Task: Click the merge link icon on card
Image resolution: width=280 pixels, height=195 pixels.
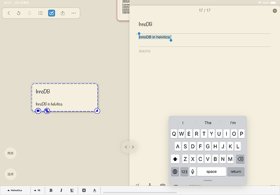Action: pos(47,111)
